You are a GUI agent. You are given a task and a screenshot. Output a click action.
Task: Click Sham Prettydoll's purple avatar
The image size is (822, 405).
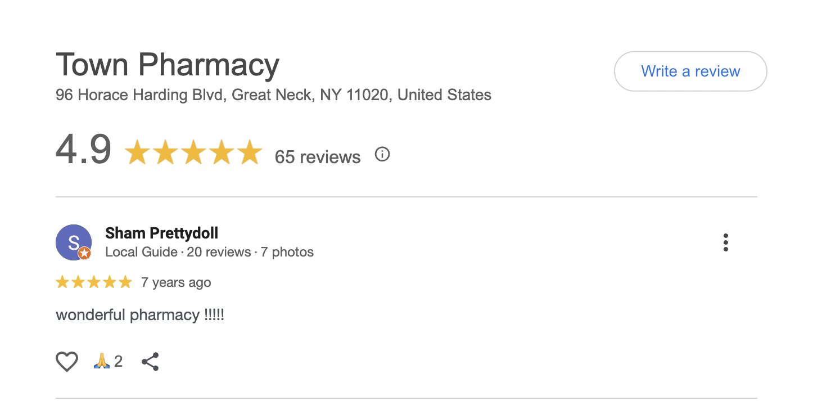point(73,242)
